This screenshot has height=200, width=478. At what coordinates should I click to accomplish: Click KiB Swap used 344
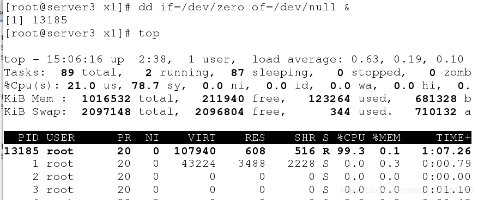340,112
